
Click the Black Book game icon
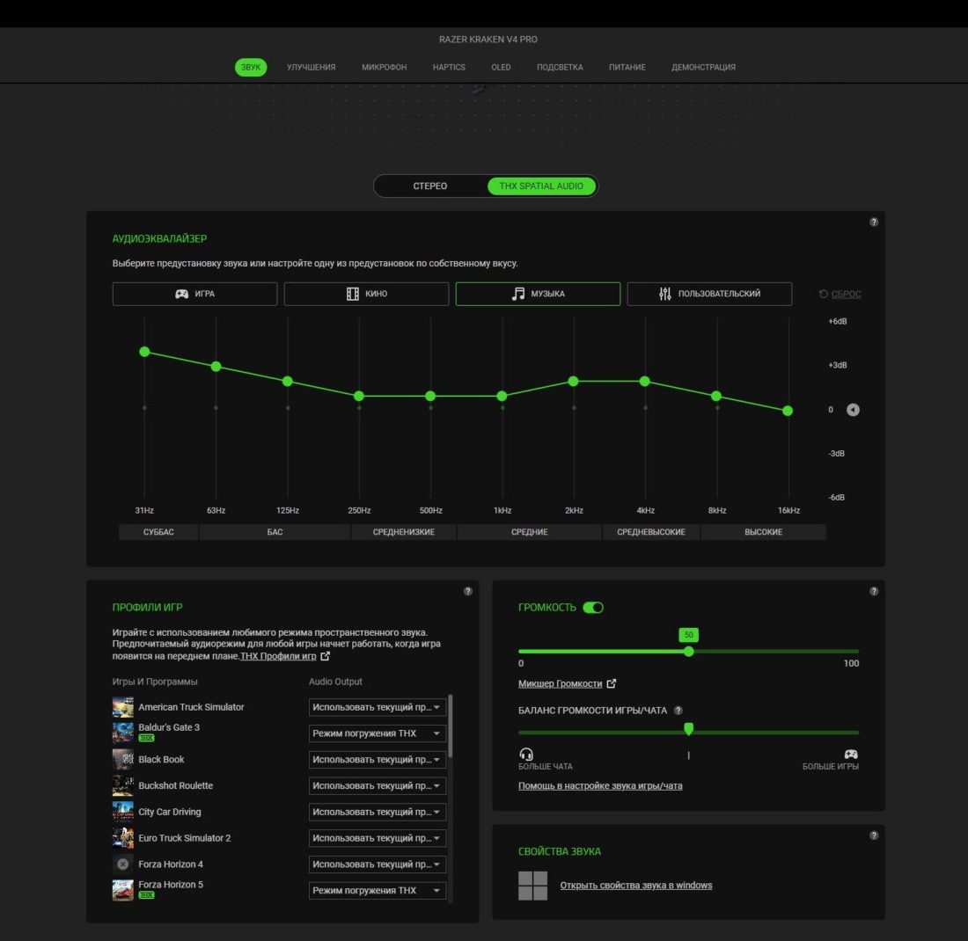(x=123, y=760)
